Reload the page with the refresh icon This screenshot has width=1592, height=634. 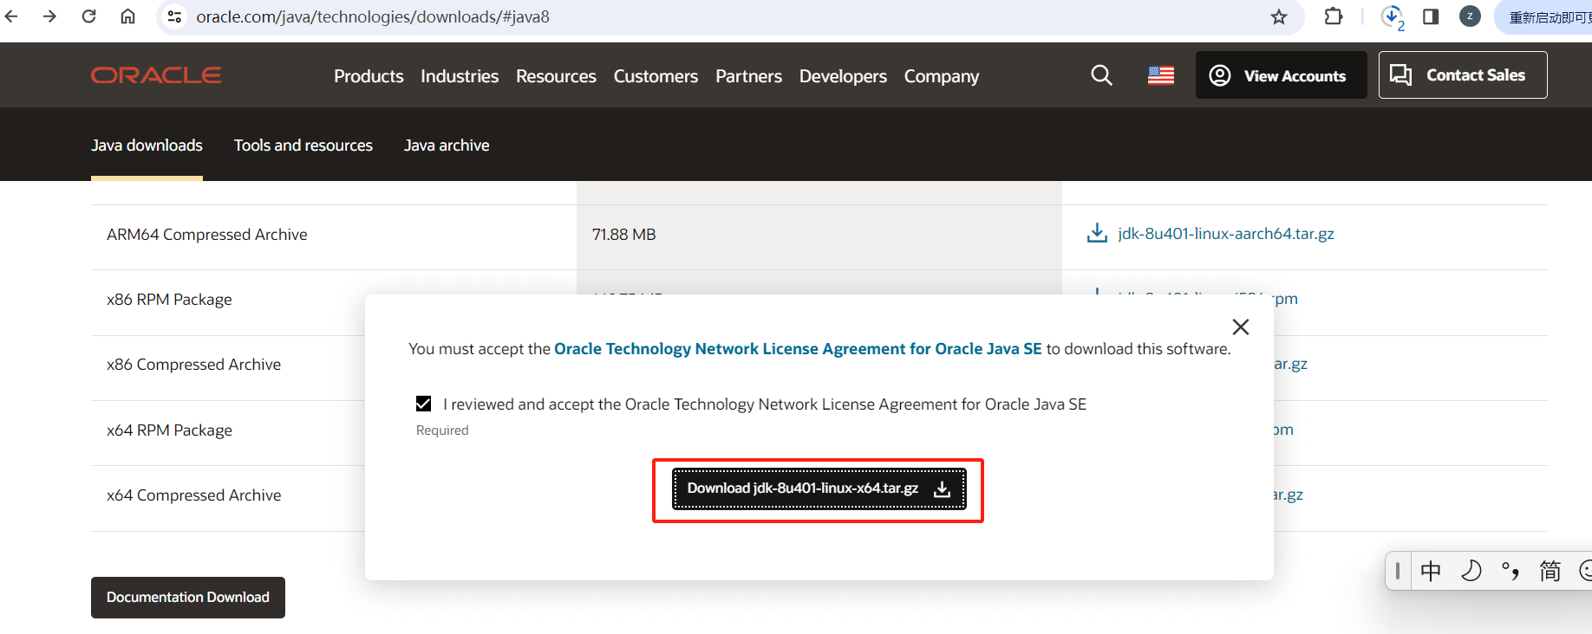(88, 16)
